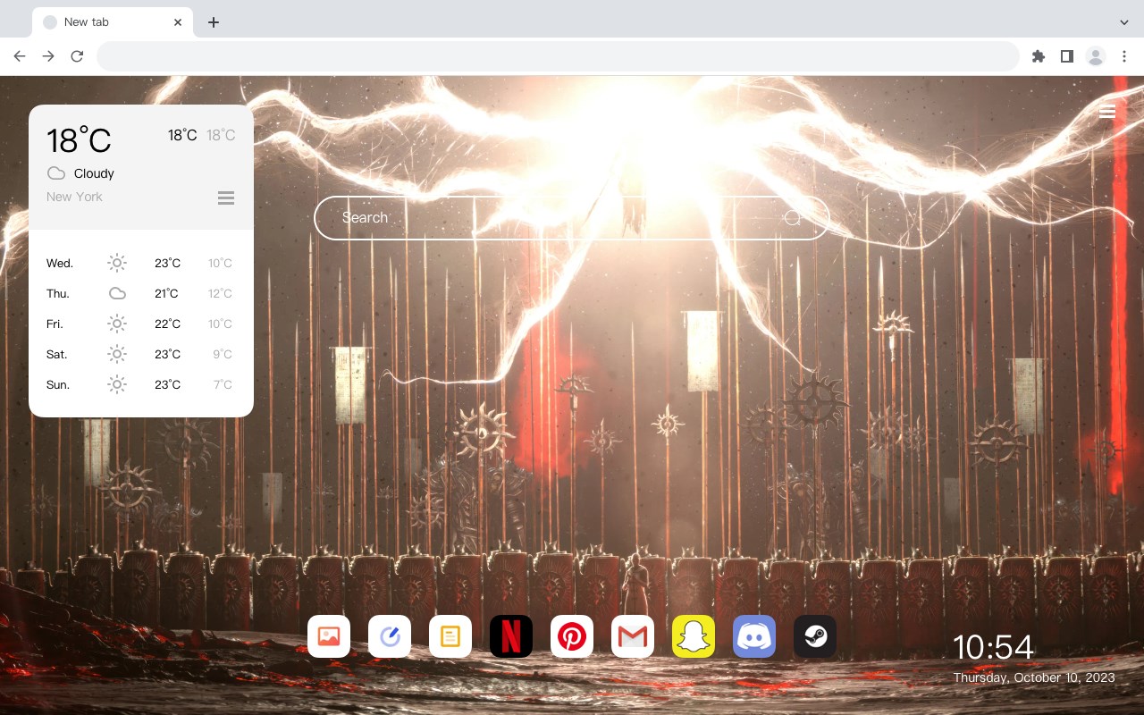The image size is (1144, 715).
Task: Click the Fri. forecast row label
Action: tap(55, 324)
